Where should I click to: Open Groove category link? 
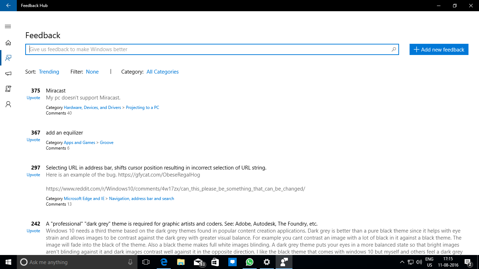tap(107, 143)
